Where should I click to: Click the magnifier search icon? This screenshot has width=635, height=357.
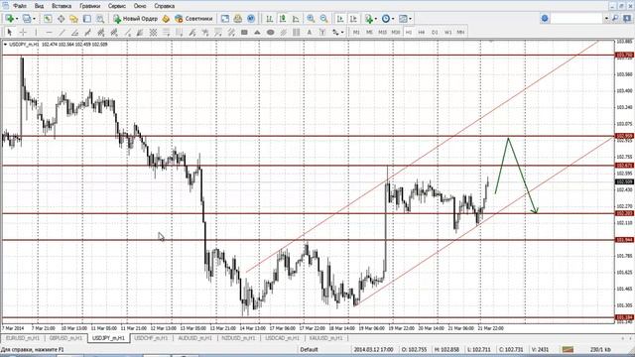pos(615,18)
